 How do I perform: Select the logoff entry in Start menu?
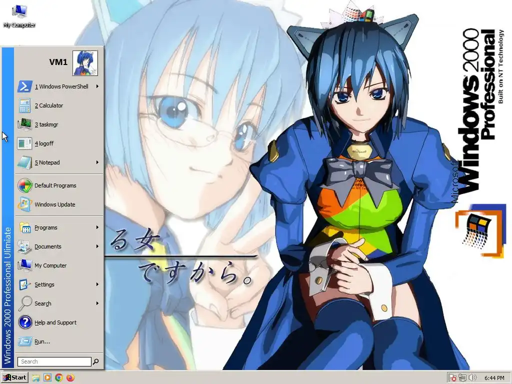[x=59, y=143]
